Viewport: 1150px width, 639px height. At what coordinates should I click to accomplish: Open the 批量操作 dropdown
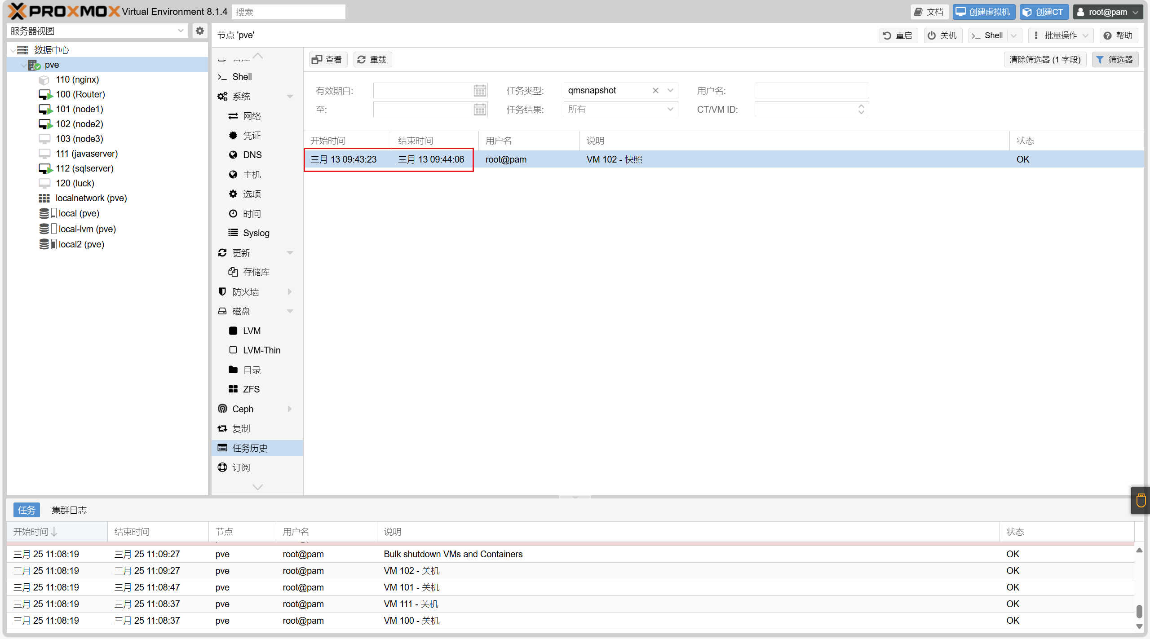coord(1060,35)
